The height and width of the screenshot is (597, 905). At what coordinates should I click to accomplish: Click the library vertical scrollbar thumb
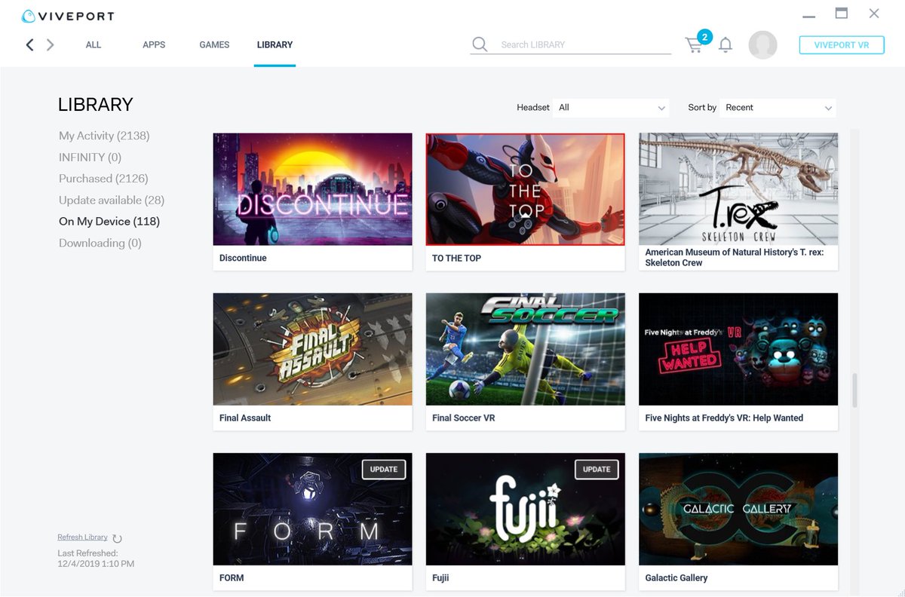854,390
